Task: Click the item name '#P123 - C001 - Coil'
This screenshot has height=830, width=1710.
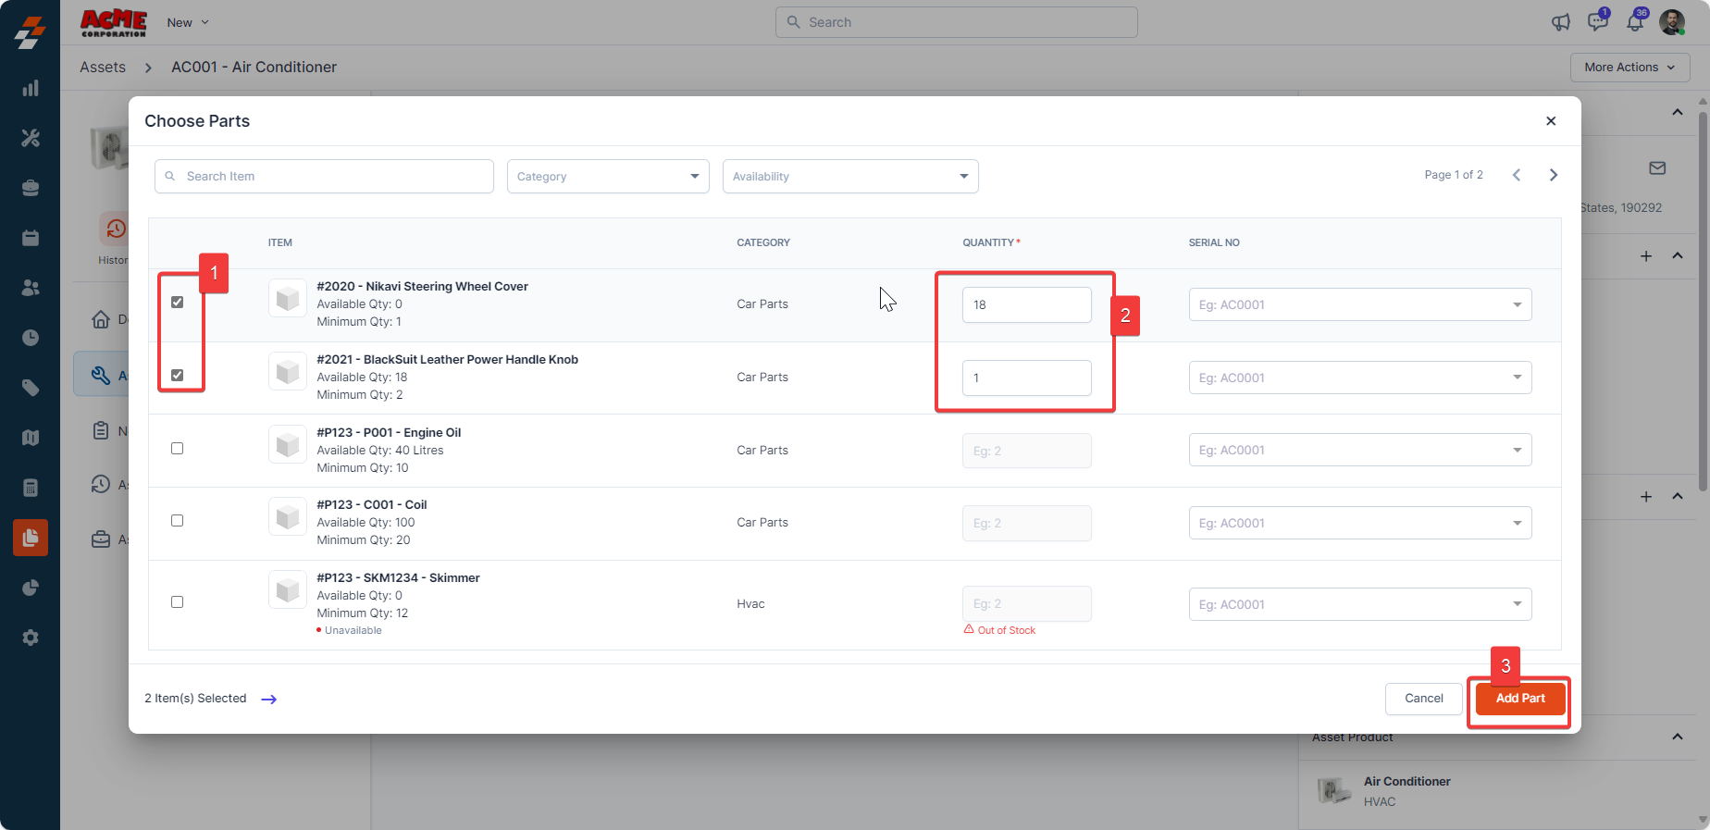Action: [x=372, y=505]
